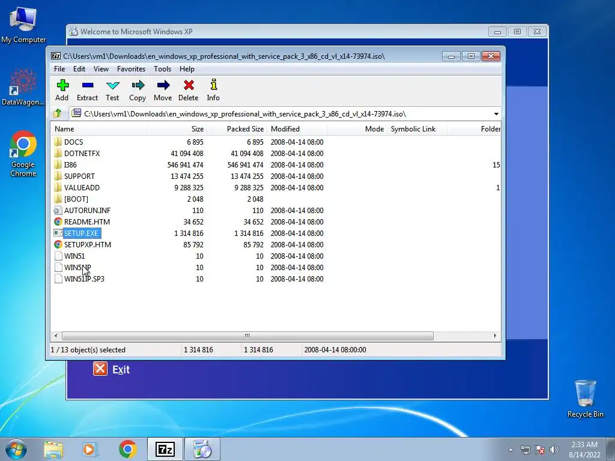The width and height of the screenshot is (615, 461).
Task: Click the Action Center flag icon
Action: [x=540, y=450]
